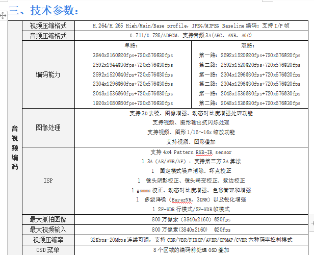This screenshot has width=314, height=255.
Task: Click the insert row plus icon
Action: point(312,223)
